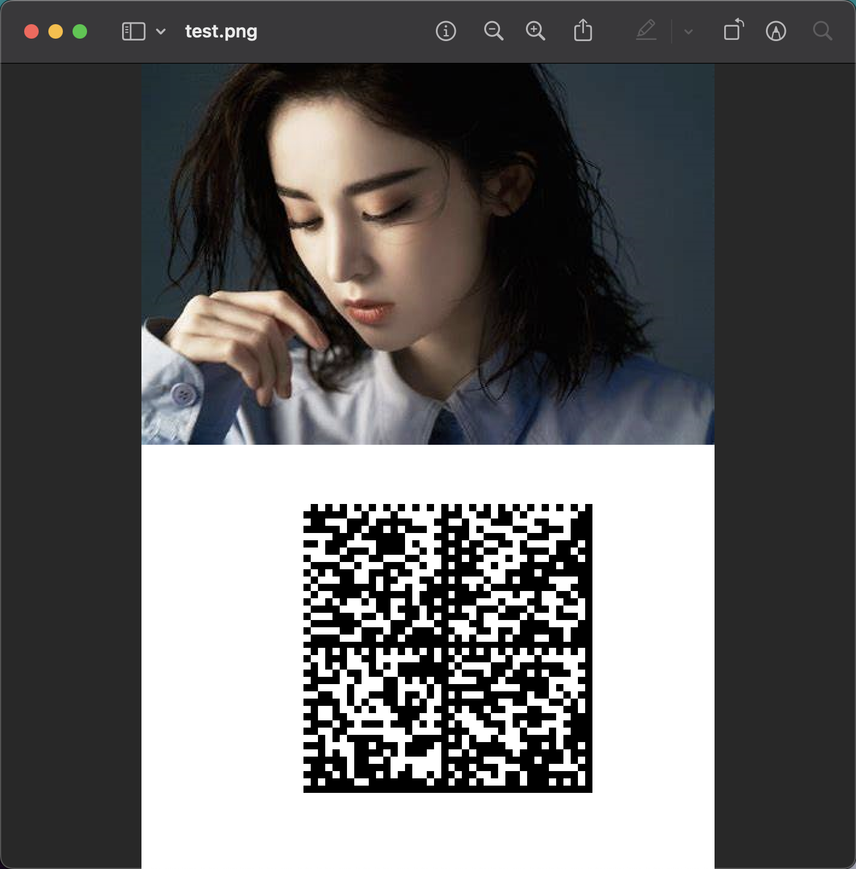Zoom in using the magnifier plus icon

click(536, 31)
